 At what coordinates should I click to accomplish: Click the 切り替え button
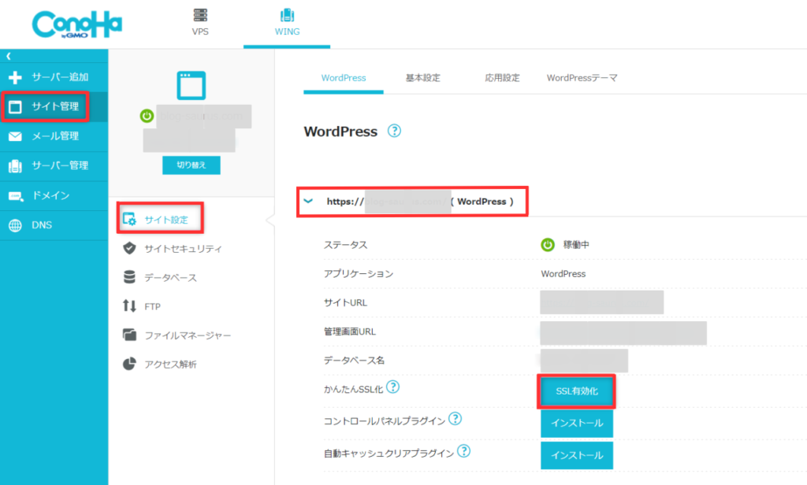[x=192, y=165]
